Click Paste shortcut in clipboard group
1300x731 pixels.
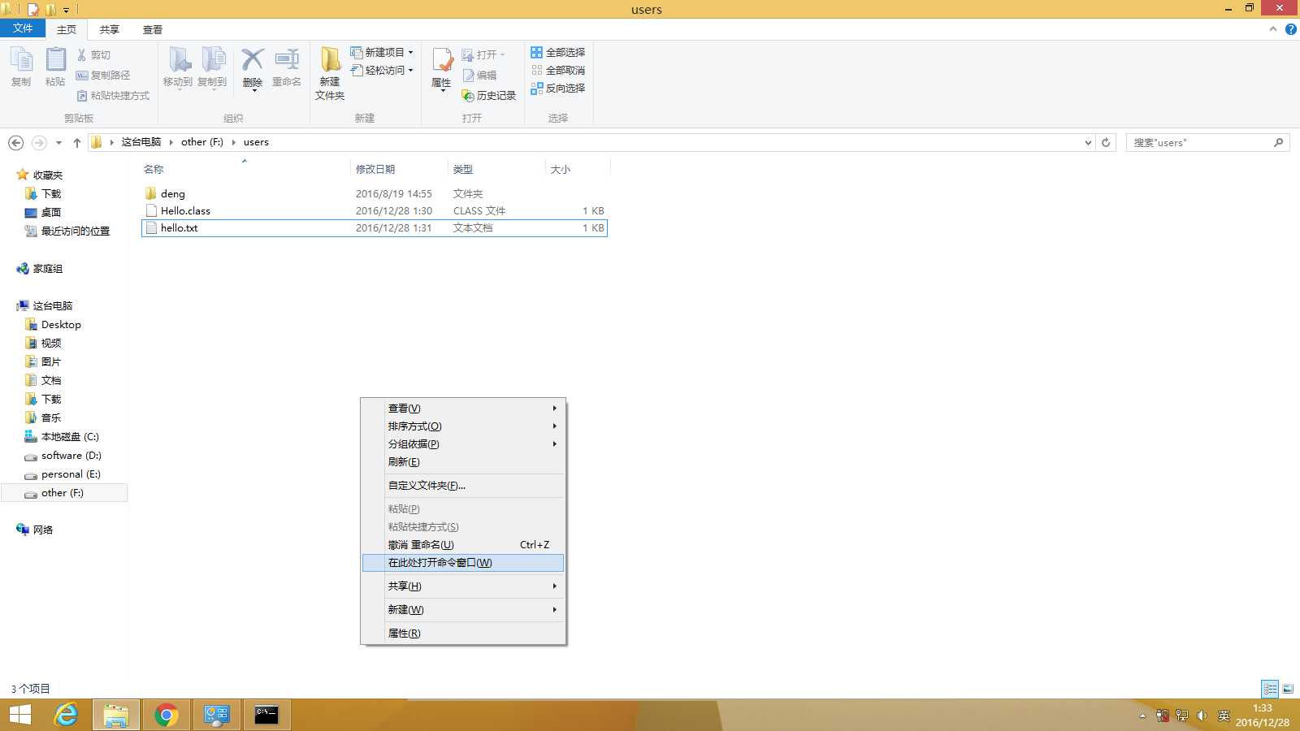coord(113,95)
